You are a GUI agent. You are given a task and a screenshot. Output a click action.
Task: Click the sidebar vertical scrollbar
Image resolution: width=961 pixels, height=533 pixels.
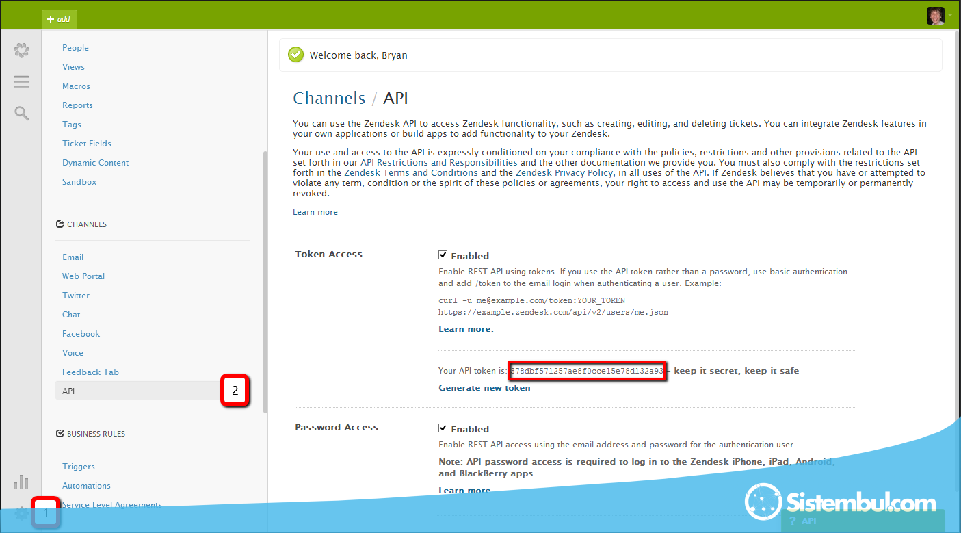coord(265,281)
